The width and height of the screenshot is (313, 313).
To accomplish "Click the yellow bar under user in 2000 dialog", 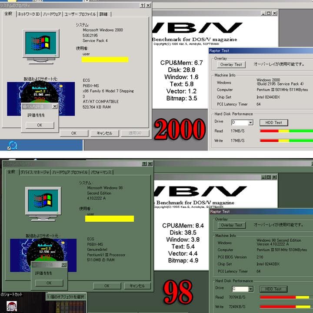I will 105,60.
